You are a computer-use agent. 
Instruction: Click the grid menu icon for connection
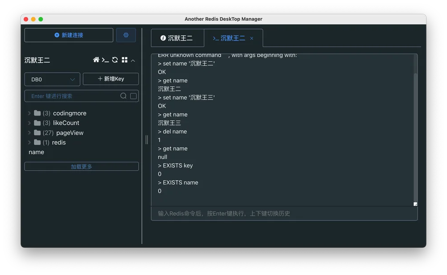[x=125, y=60]
